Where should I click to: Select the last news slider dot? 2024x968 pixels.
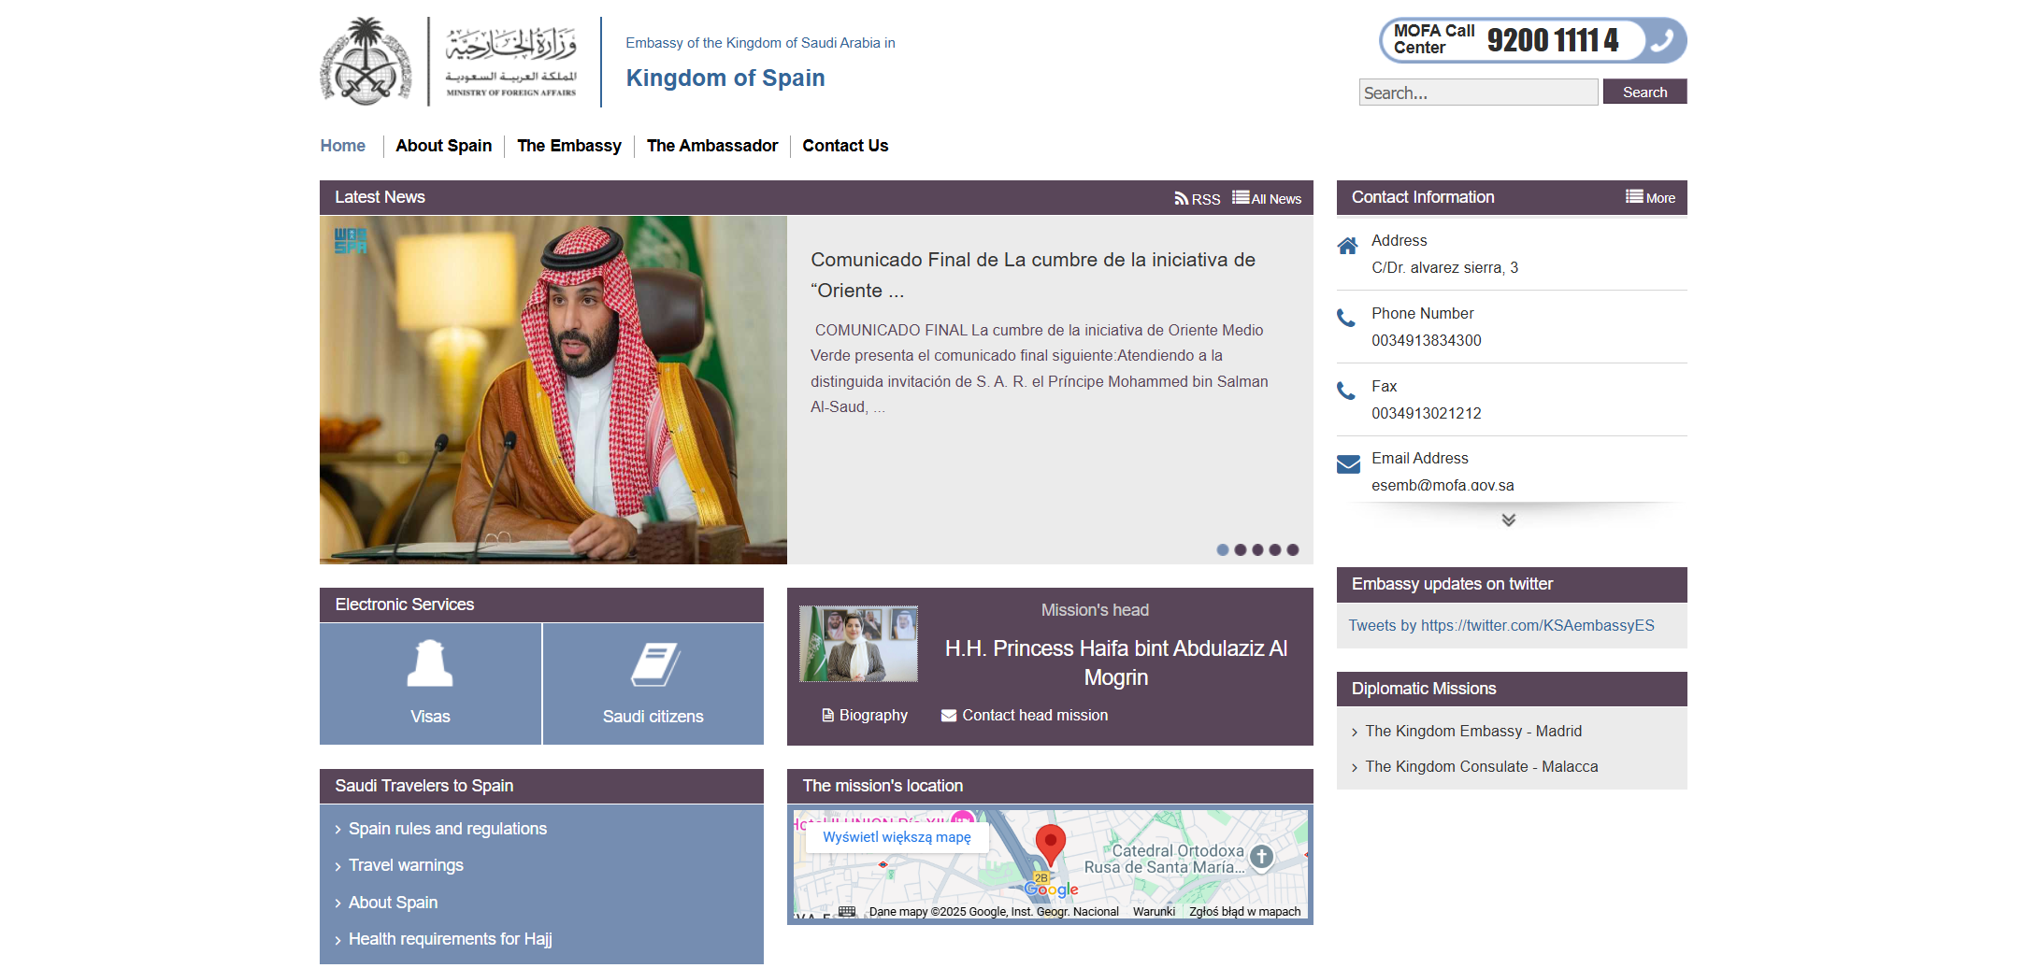1293,550
